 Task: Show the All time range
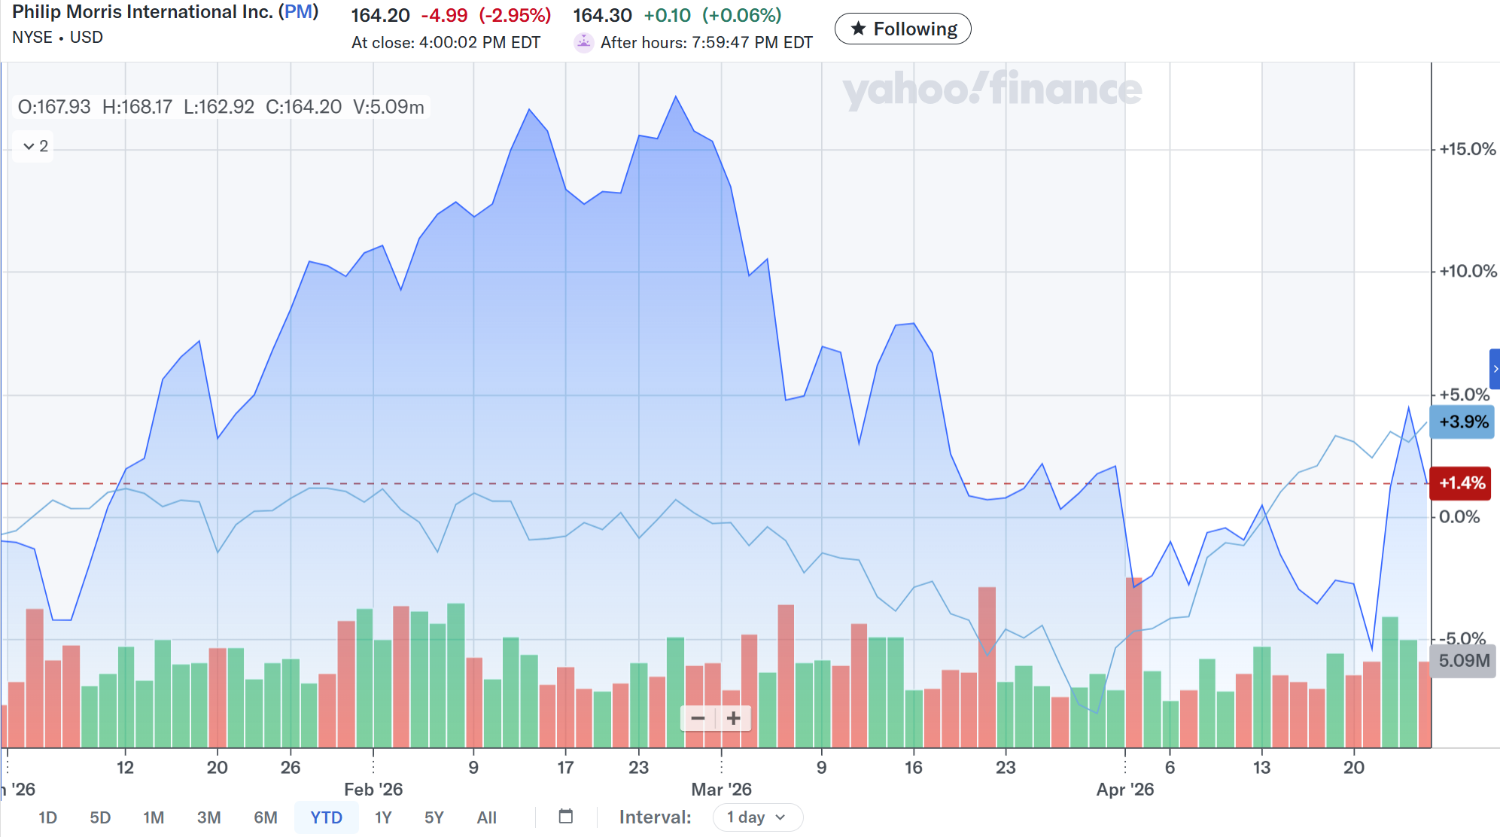486,817
